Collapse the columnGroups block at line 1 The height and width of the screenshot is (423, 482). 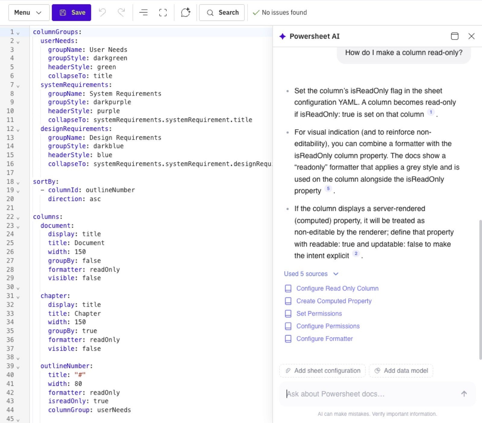18,33
